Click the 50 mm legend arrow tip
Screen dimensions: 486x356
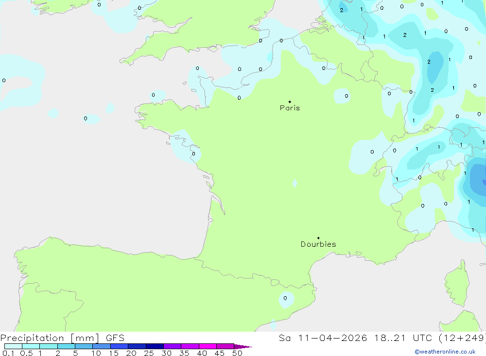(x=243, y=347)
